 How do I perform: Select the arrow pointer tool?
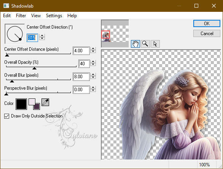155,44
